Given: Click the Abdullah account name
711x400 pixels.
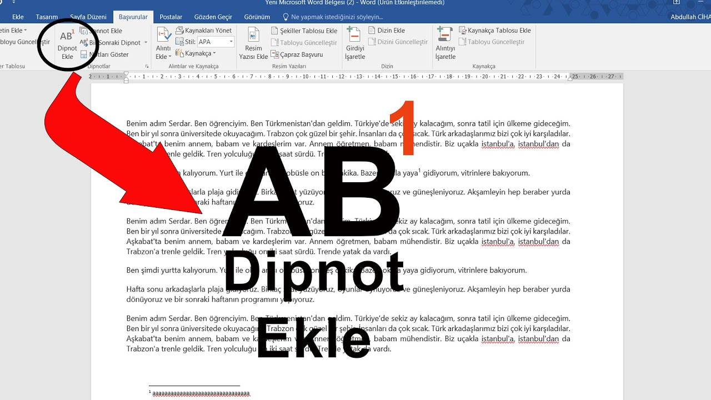Looking at the screenshot, I should coord(690,17).
